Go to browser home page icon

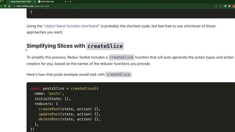[x=9, y=6]
